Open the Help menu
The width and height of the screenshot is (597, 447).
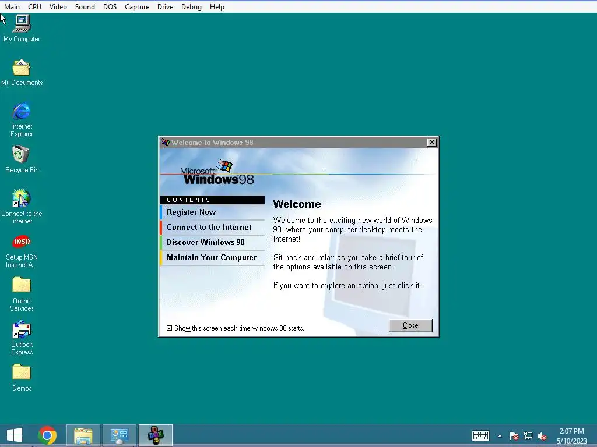point(217,7)
